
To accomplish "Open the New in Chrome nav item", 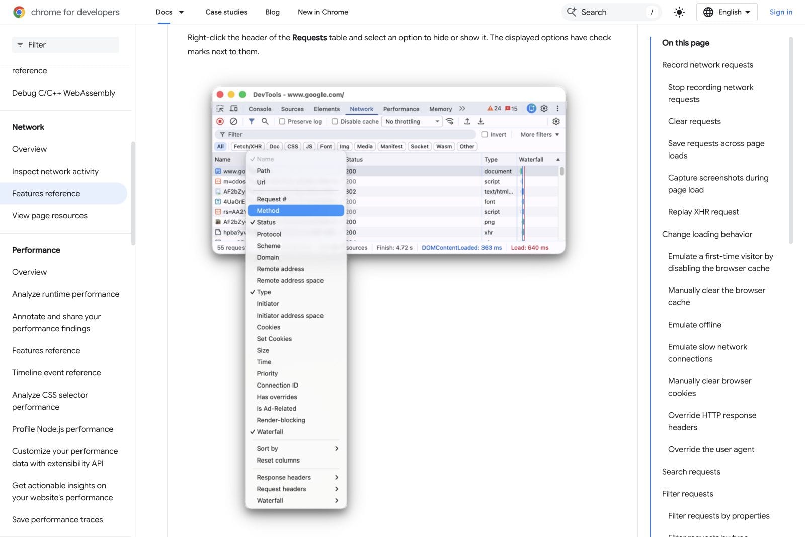I will pos(323,12).
